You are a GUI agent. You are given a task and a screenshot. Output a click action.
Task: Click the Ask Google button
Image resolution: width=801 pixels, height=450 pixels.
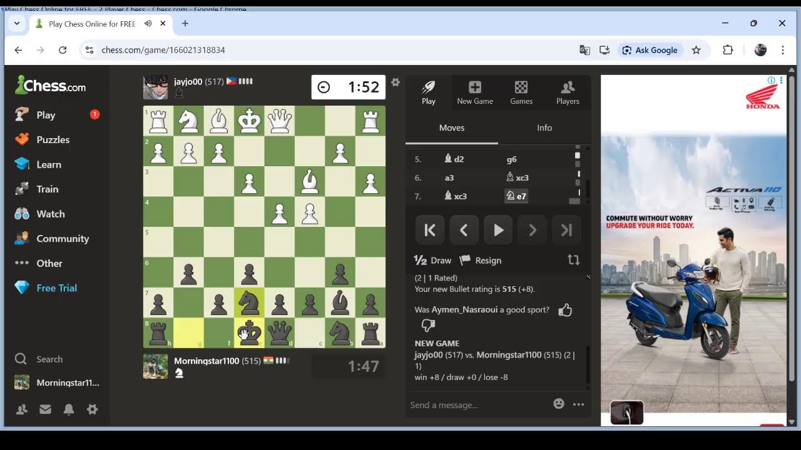[x=650, y=50]
